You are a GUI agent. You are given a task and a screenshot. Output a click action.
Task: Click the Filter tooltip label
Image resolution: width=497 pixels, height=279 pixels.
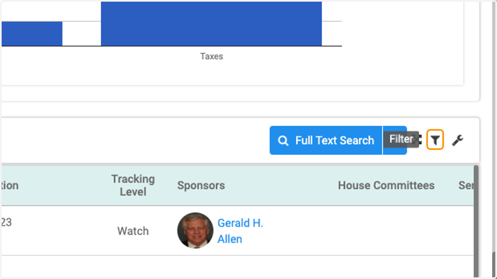(401, 139)
